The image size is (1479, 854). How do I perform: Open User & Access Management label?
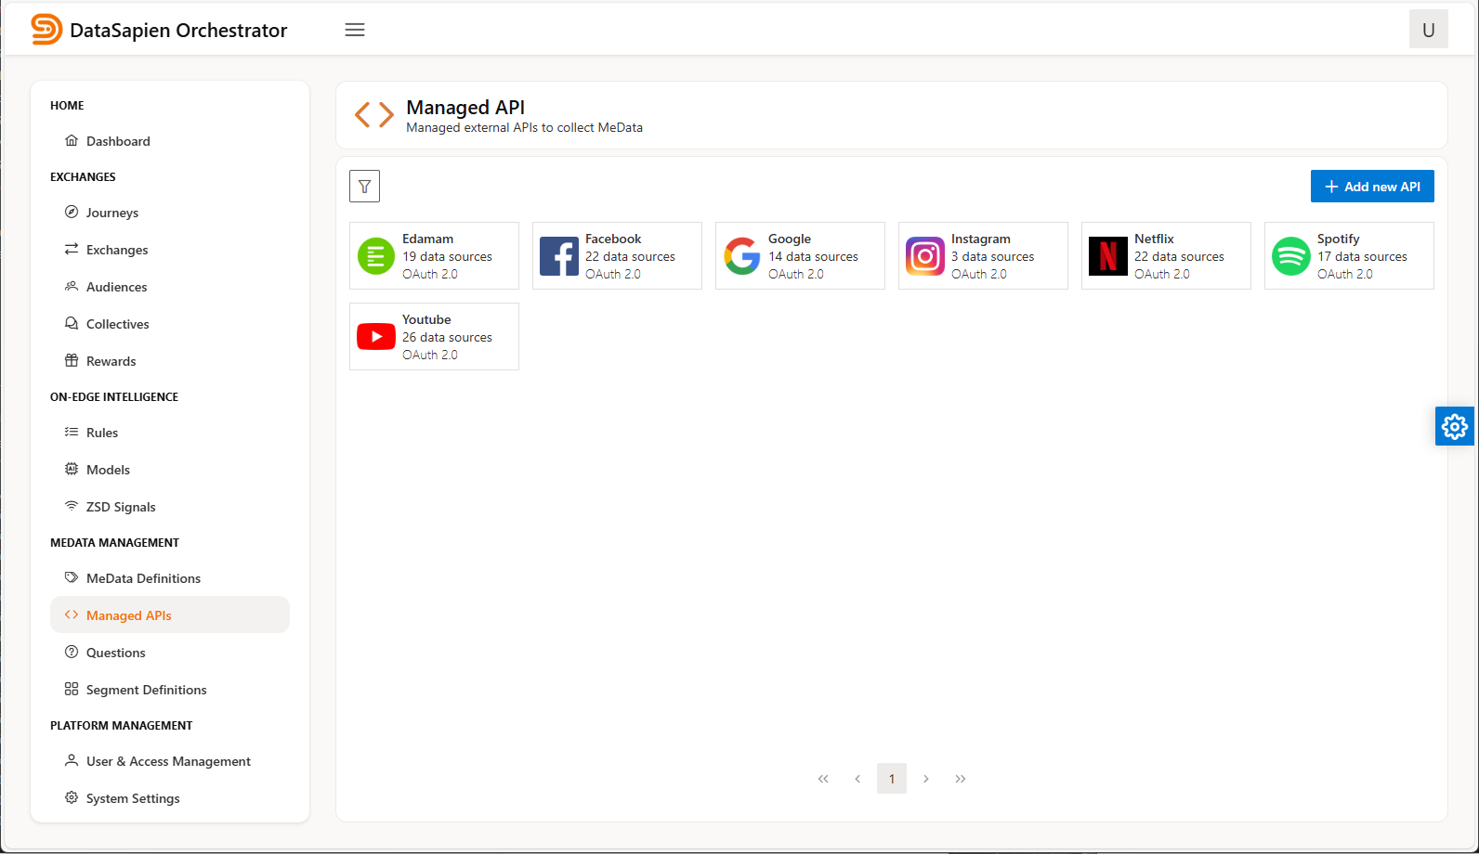[168, 761]
